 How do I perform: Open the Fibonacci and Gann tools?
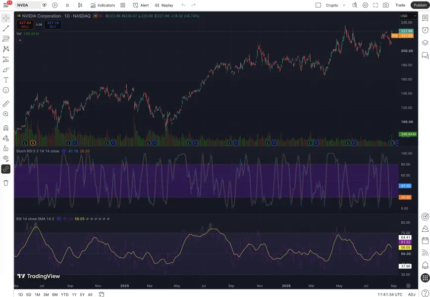tap(6, 39)
